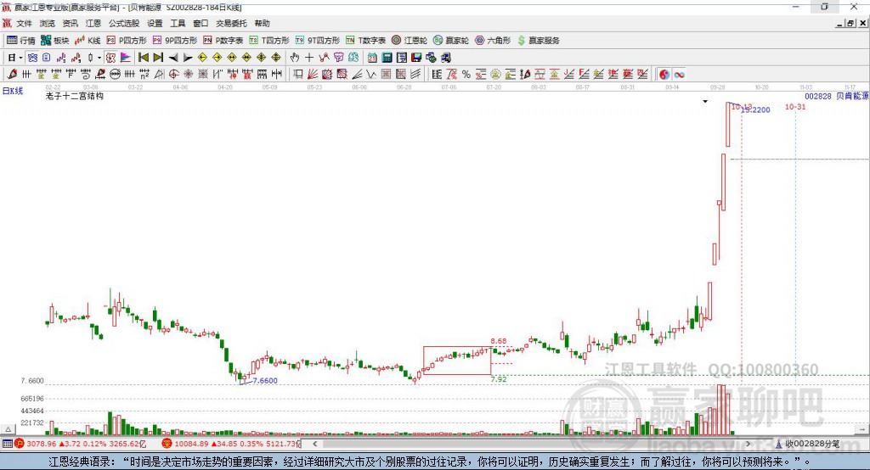
Task: Click the last yellow diamond arrow icon
Action: (276, 58)
